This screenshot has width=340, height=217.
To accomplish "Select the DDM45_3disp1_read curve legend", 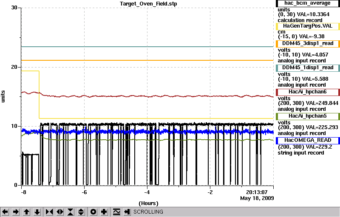I will (307, 44).
